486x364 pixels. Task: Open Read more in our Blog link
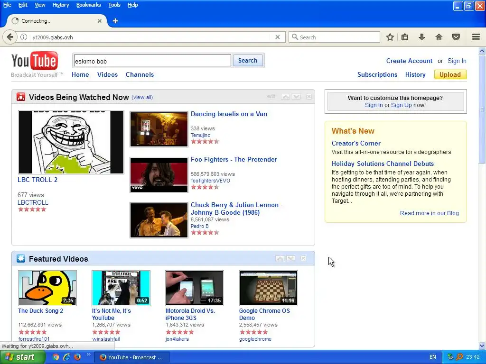pos(429,213)
